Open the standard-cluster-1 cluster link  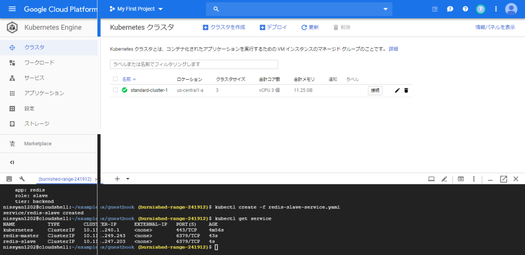149,90
